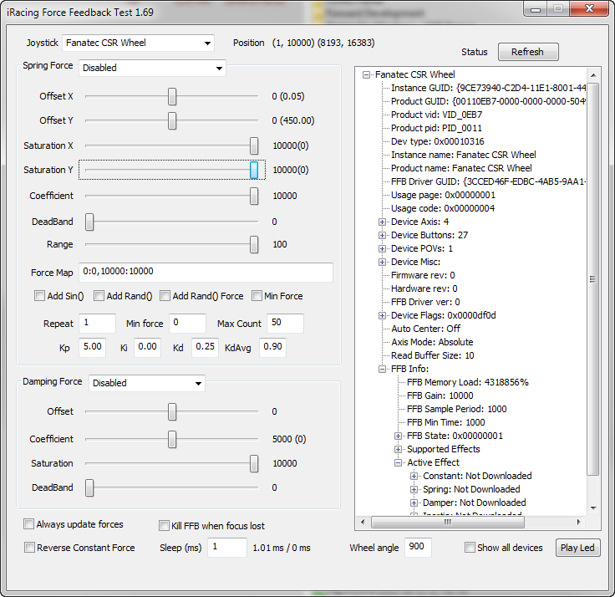Expand the Device Buttons node

click(x=383, y=235)
